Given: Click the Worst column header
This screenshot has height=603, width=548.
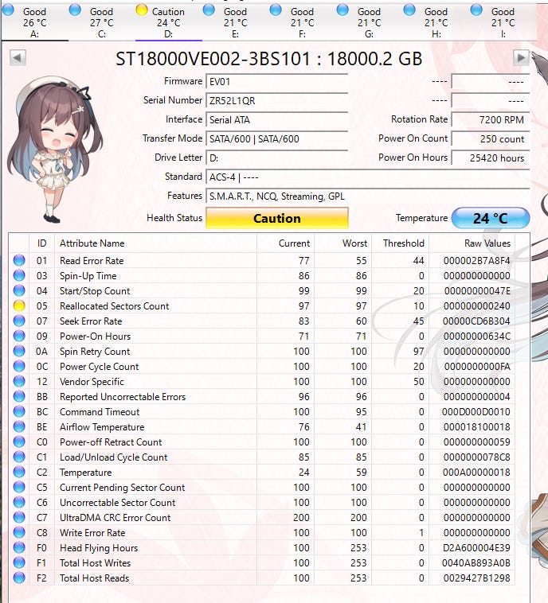Looking at the screenshot, I should click(x=342, y=243).
